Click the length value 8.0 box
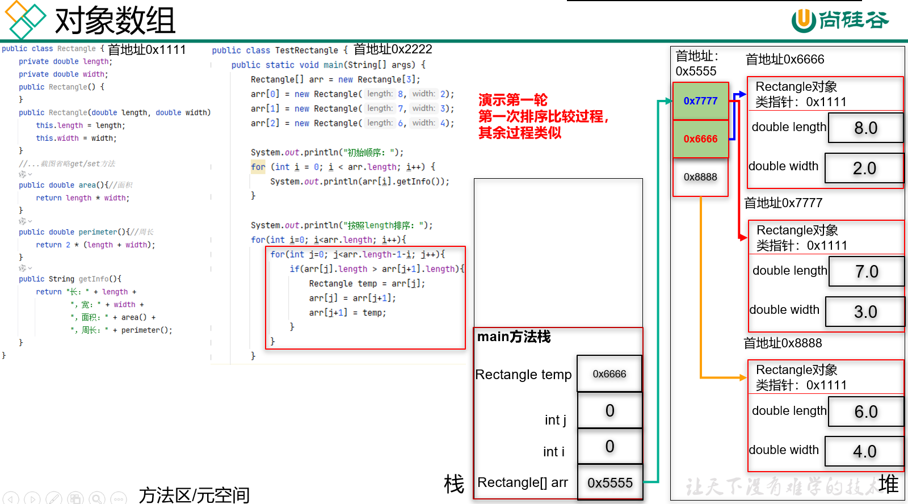The width and height of the screenshot is (908, 504). tap(866, 128)
